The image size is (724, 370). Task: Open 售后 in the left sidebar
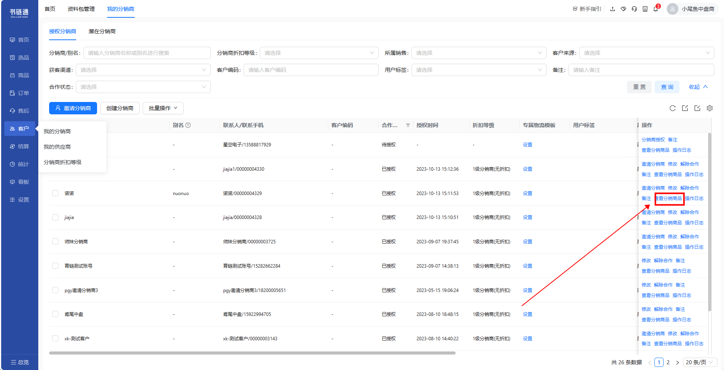tap(19, 111)
